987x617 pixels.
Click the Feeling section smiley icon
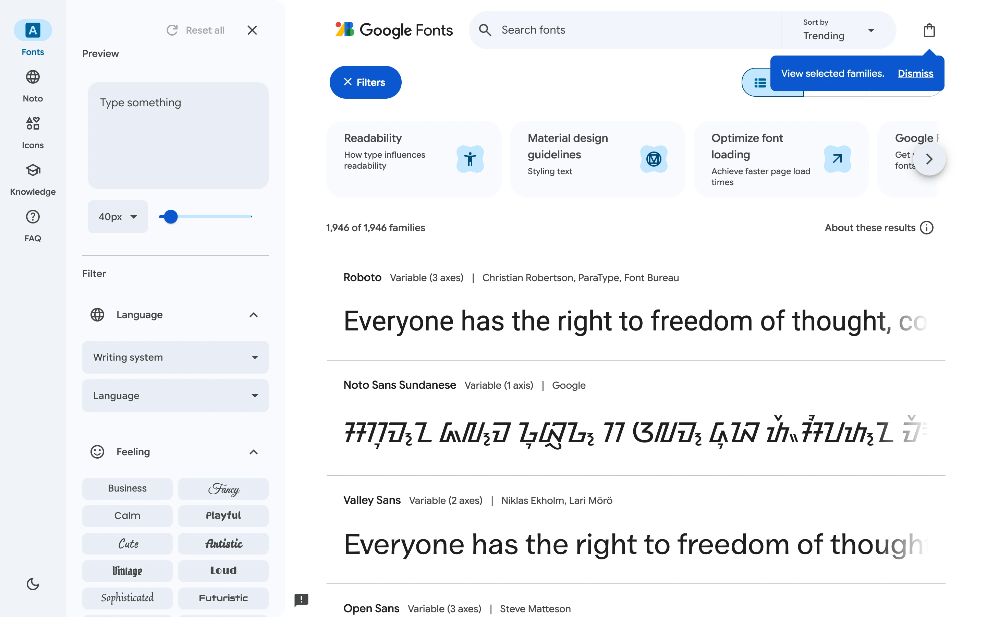97,452
